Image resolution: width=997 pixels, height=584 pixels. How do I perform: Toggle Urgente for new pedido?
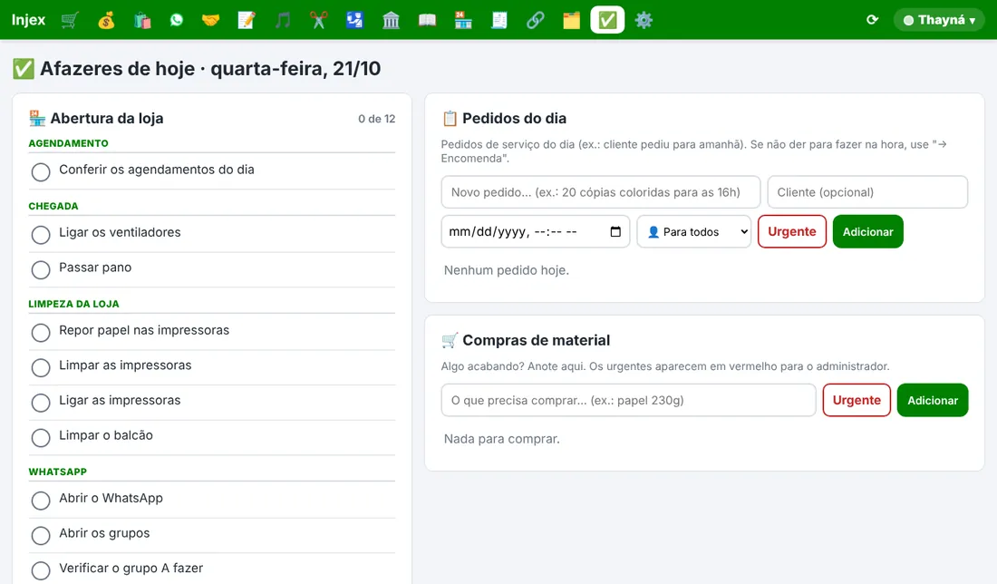click(x=791, y=231)
